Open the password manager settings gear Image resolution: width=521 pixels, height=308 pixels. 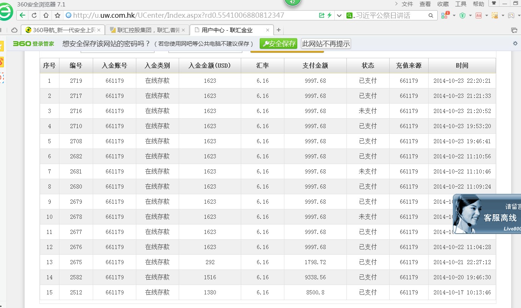click(x=515, y=43)
